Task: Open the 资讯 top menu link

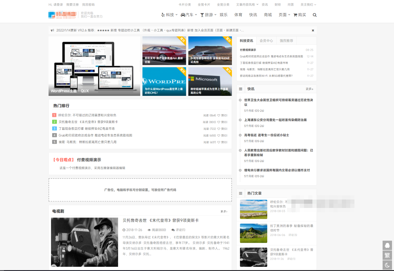Action: coord(265,4)
